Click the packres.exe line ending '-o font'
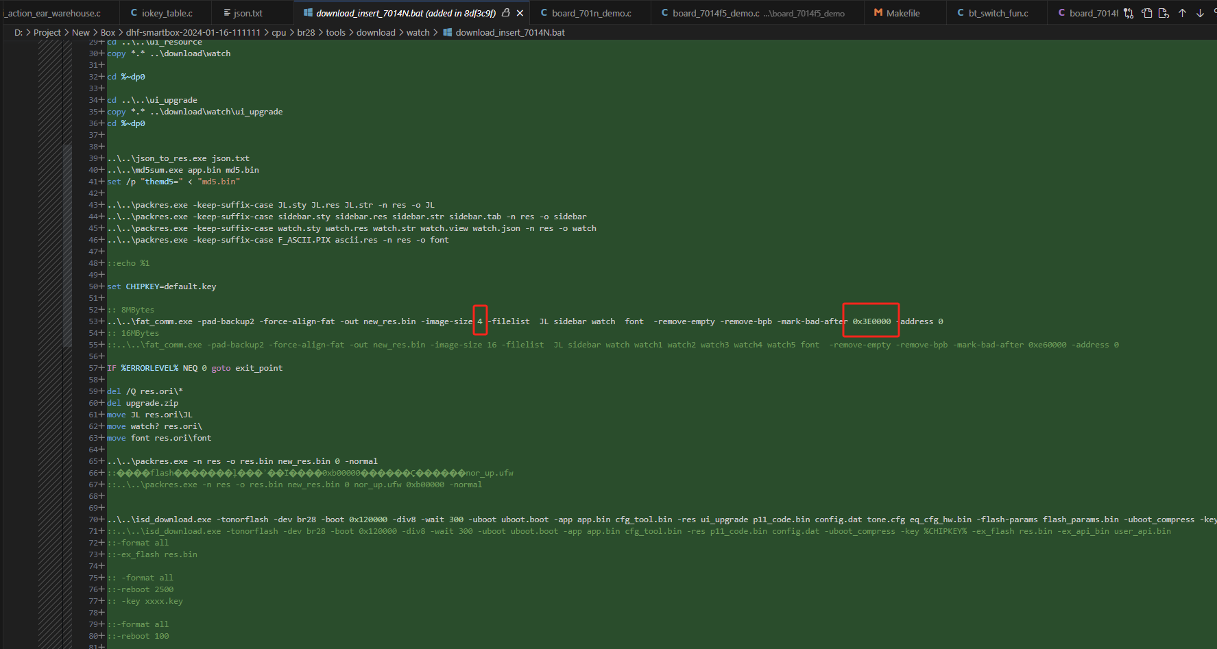The width and height of the screenshot is (1217, 649). pyautogui.click(x=278, y=240)
